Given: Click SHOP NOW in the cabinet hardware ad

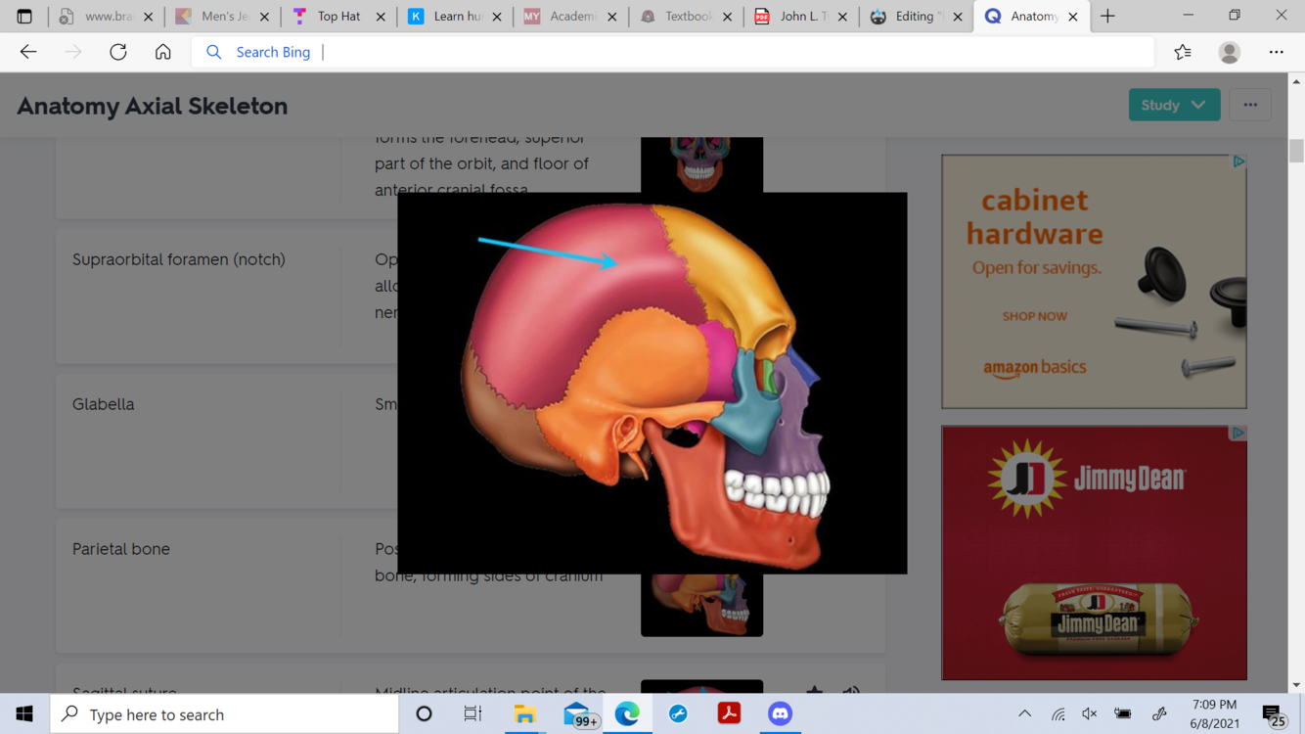Looking at the screenshot, I should click(x=1035, y=316).
